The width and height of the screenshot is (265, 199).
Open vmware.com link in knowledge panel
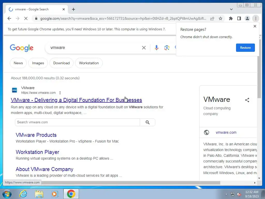coord(226,132)
